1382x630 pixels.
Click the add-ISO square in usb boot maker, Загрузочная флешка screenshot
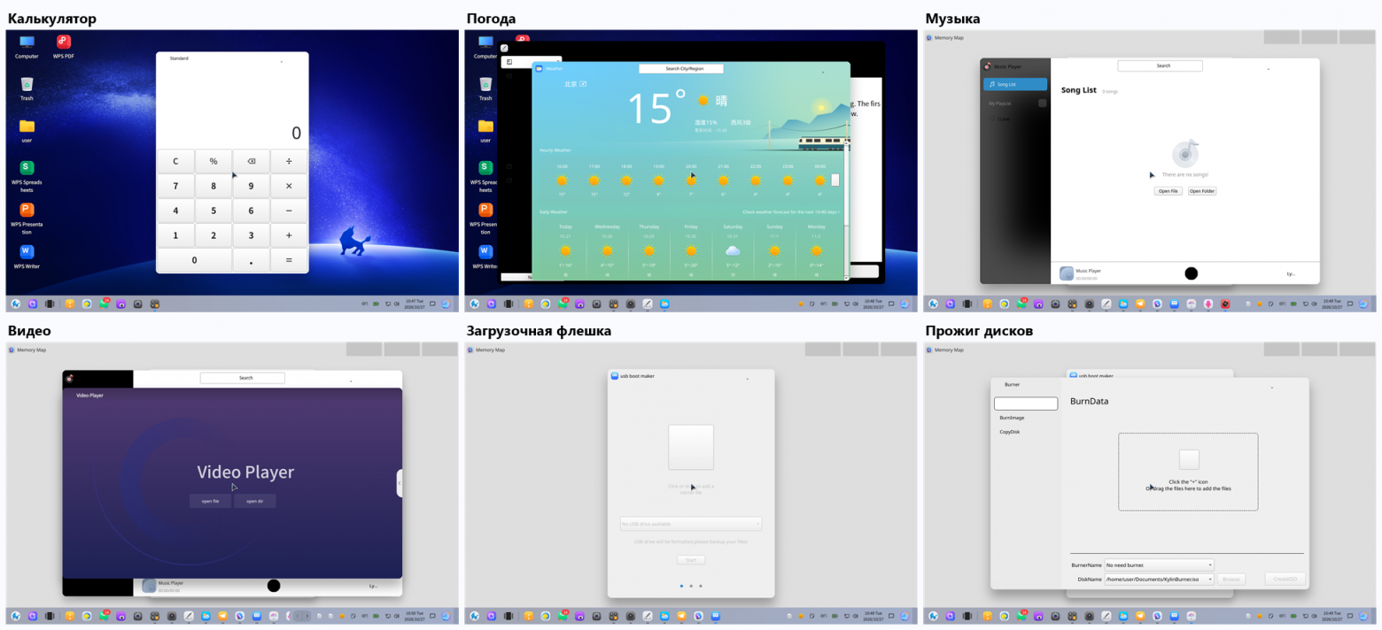click(691, 448)
